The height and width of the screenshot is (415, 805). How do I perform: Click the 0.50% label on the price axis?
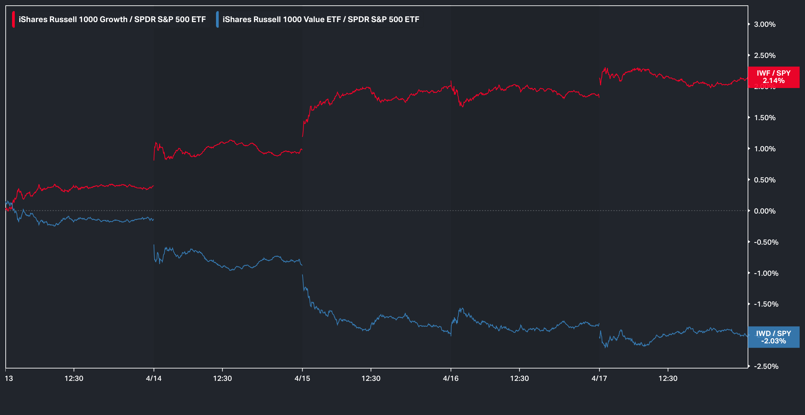click(765, 180)
